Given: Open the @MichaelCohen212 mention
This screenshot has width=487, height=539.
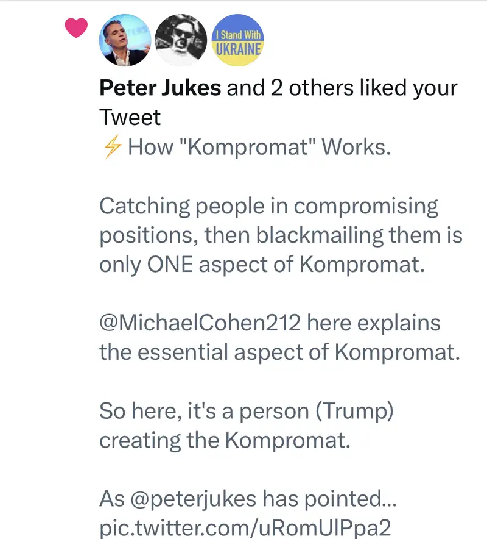Looking at the screenshot, I should (200, 323).
